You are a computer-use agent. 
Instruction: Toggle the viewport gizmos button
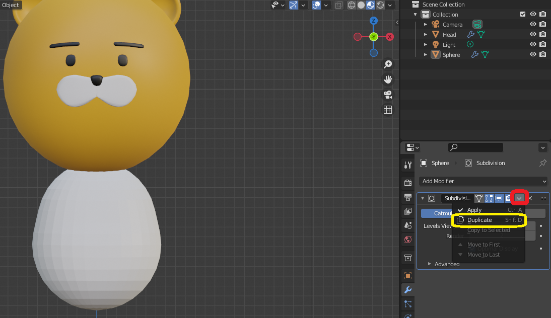coord(294,5)
